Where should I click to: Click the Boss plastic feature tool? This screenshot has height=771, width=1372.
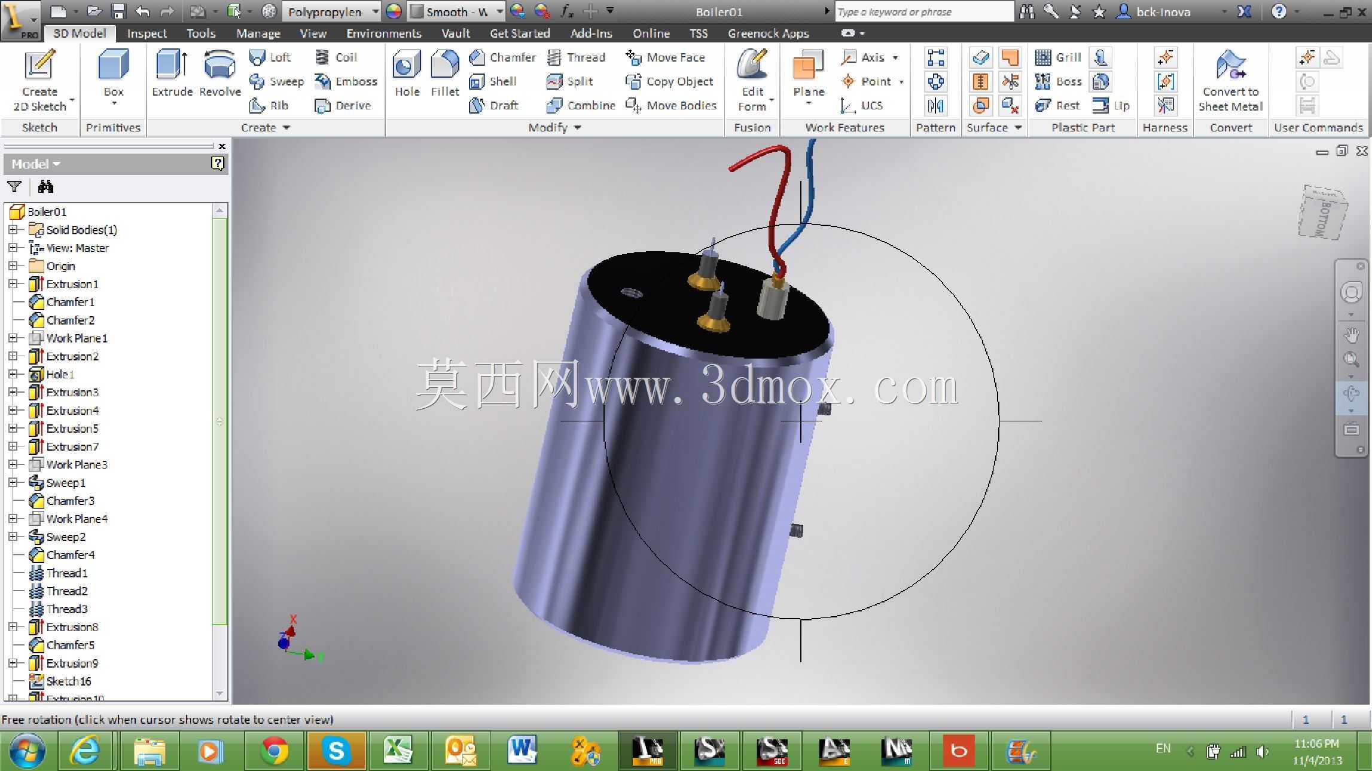(x=1058, y=81)
